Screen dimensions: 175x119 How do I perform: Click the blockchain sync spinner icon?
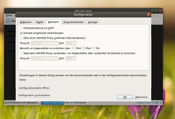tap(161, 103)
